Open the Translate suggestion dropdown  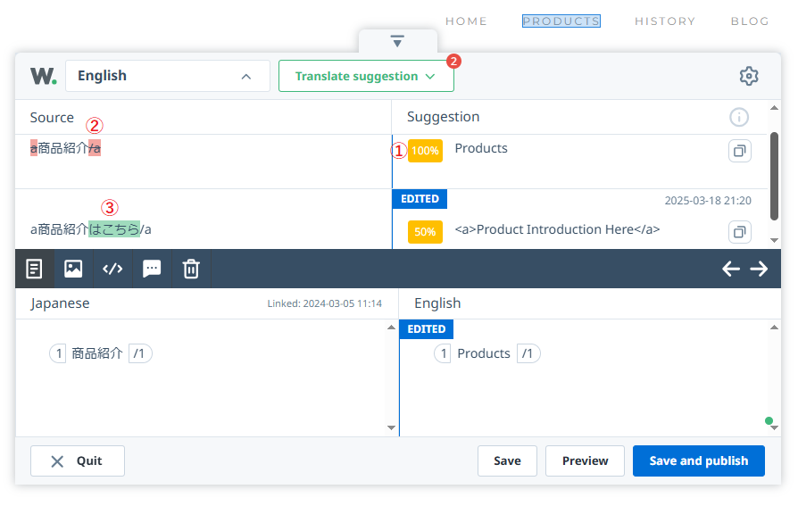366,76
